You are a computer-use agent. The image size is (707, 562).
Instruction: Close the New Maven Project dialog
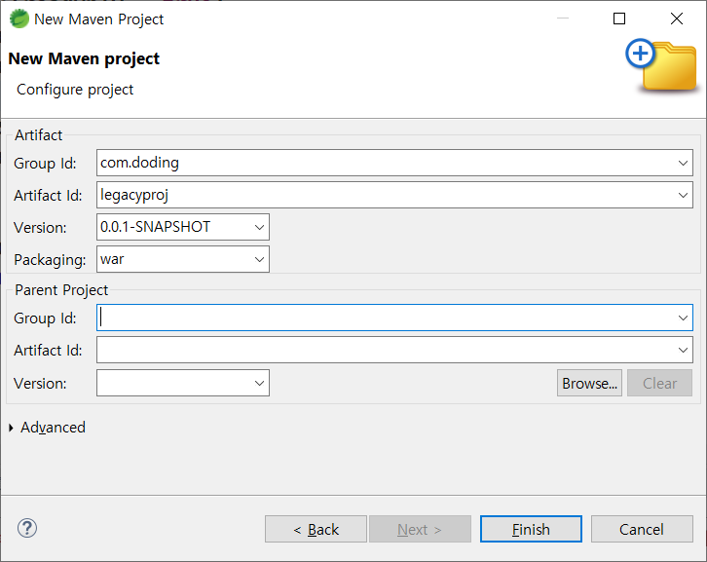[x=677, y=19]
